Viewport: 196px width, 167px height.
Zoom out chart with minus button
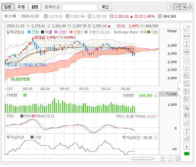tap(170, 158)
